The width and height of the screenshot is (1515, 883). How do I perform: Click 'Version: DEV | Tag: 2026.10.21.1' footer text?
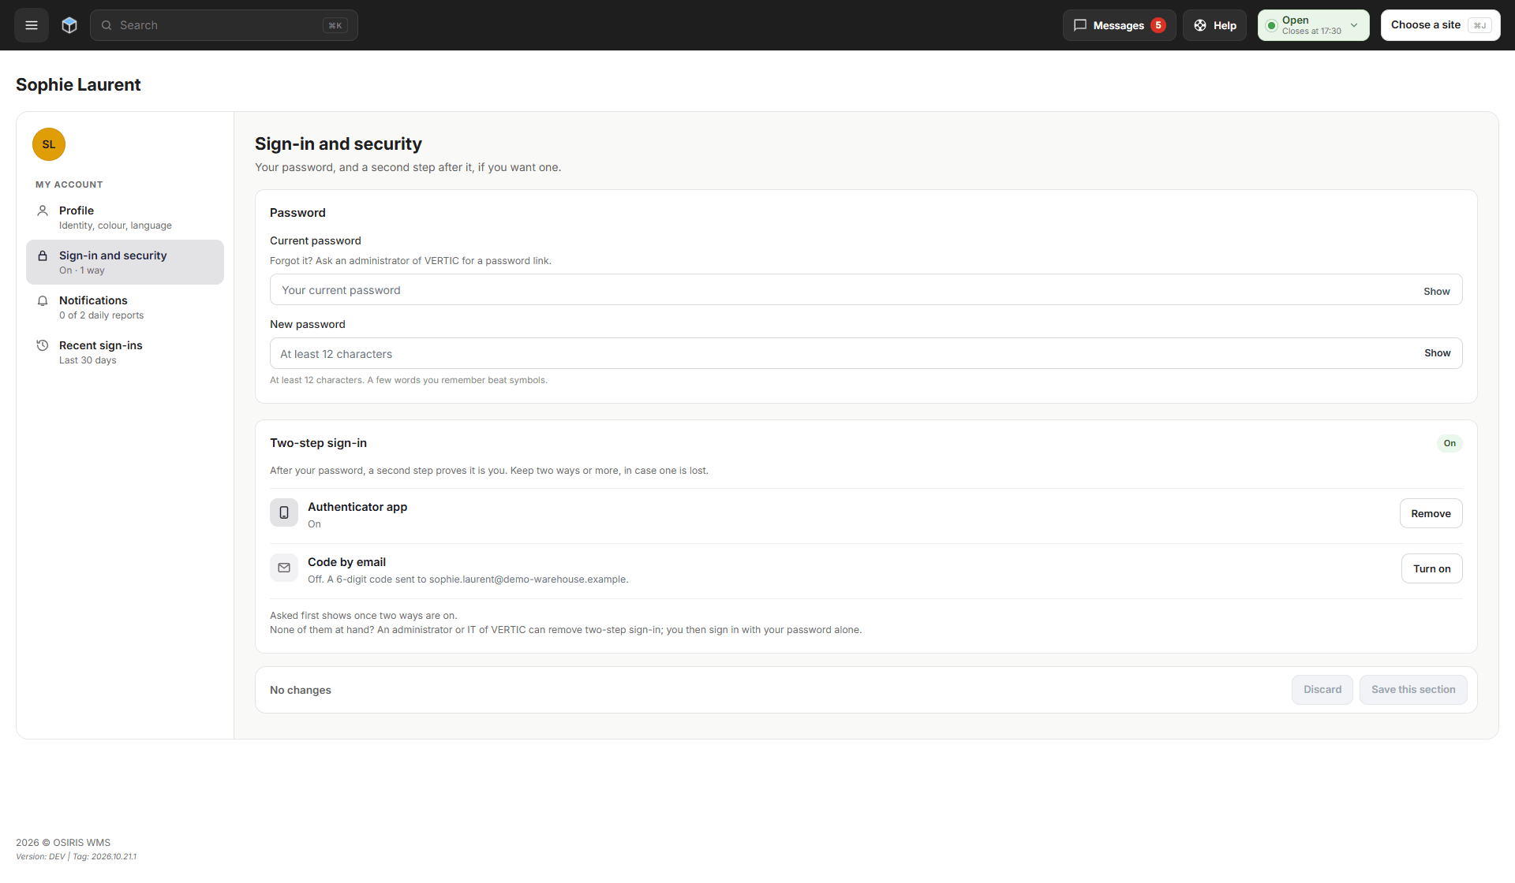coord(76,856)
